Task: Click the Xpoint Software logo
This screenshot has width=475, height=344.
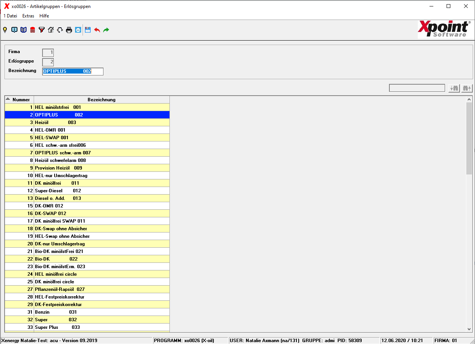Action: (x=445, y=29)
